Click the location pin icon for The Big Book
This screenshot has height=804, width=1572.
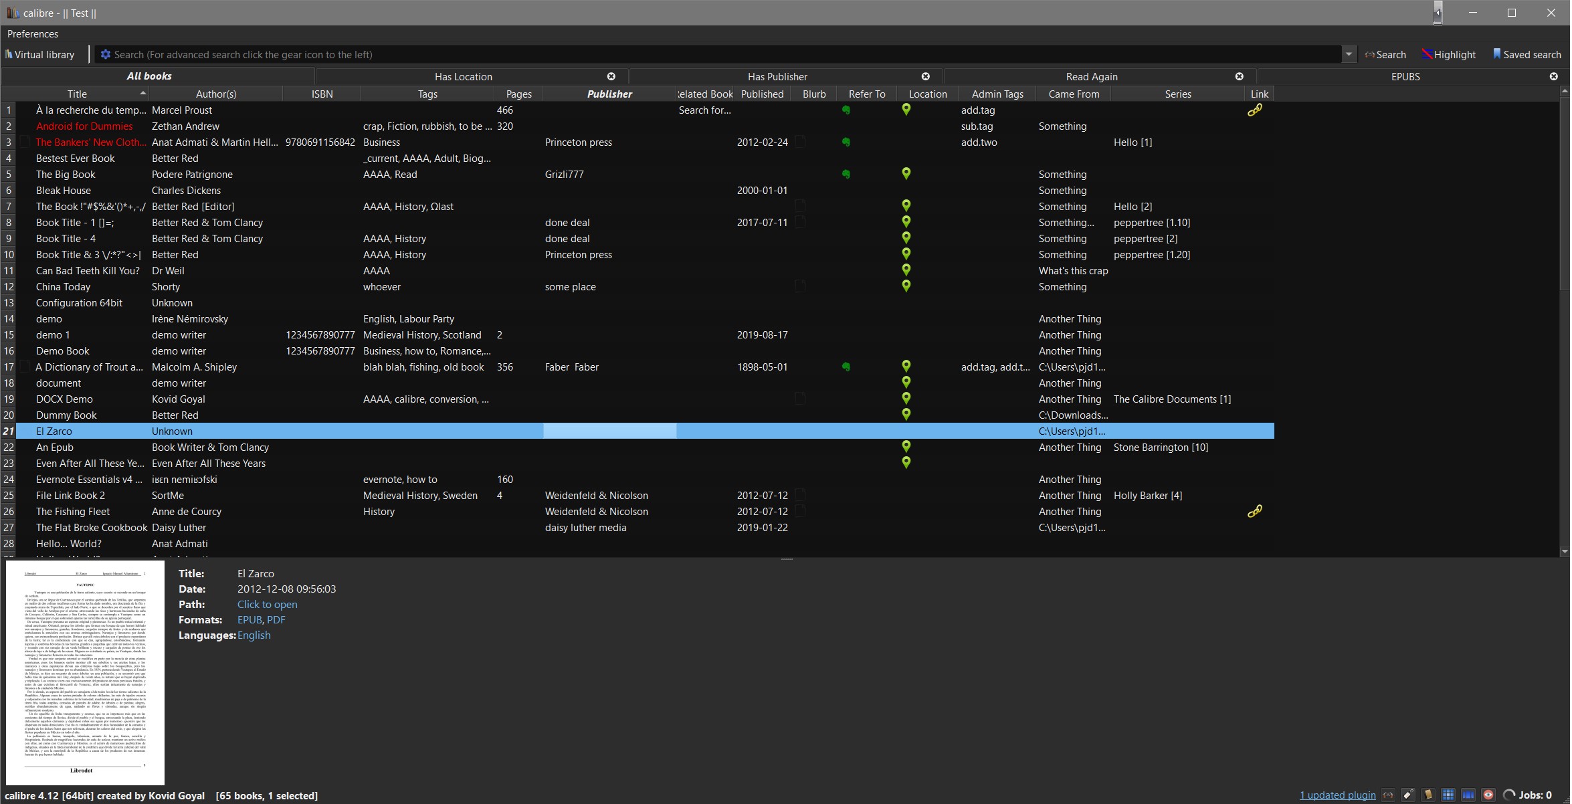point(906,174)
